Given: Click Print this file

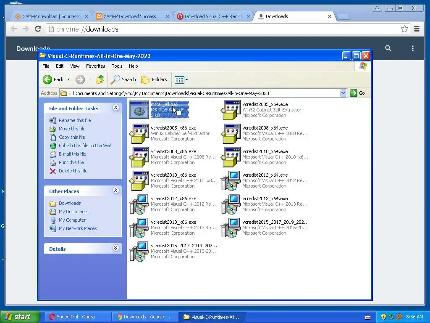Looking at the screenshot, I should pyautogui.click(x=71, y=162).
